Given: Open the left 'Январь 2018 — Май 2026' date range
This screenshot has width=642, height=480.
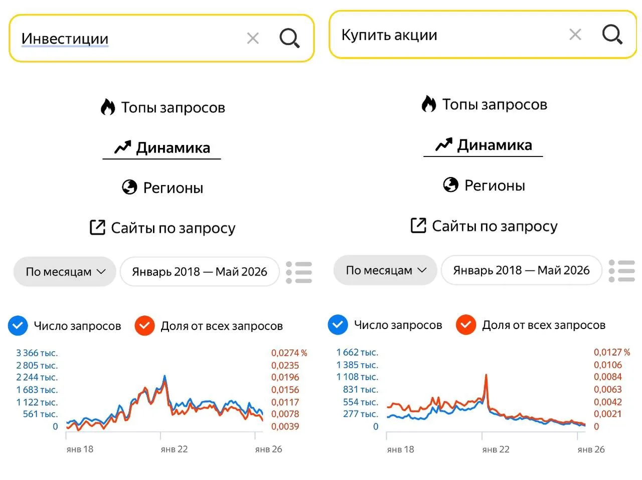Looking at the screenshot, I should (200, 272).
